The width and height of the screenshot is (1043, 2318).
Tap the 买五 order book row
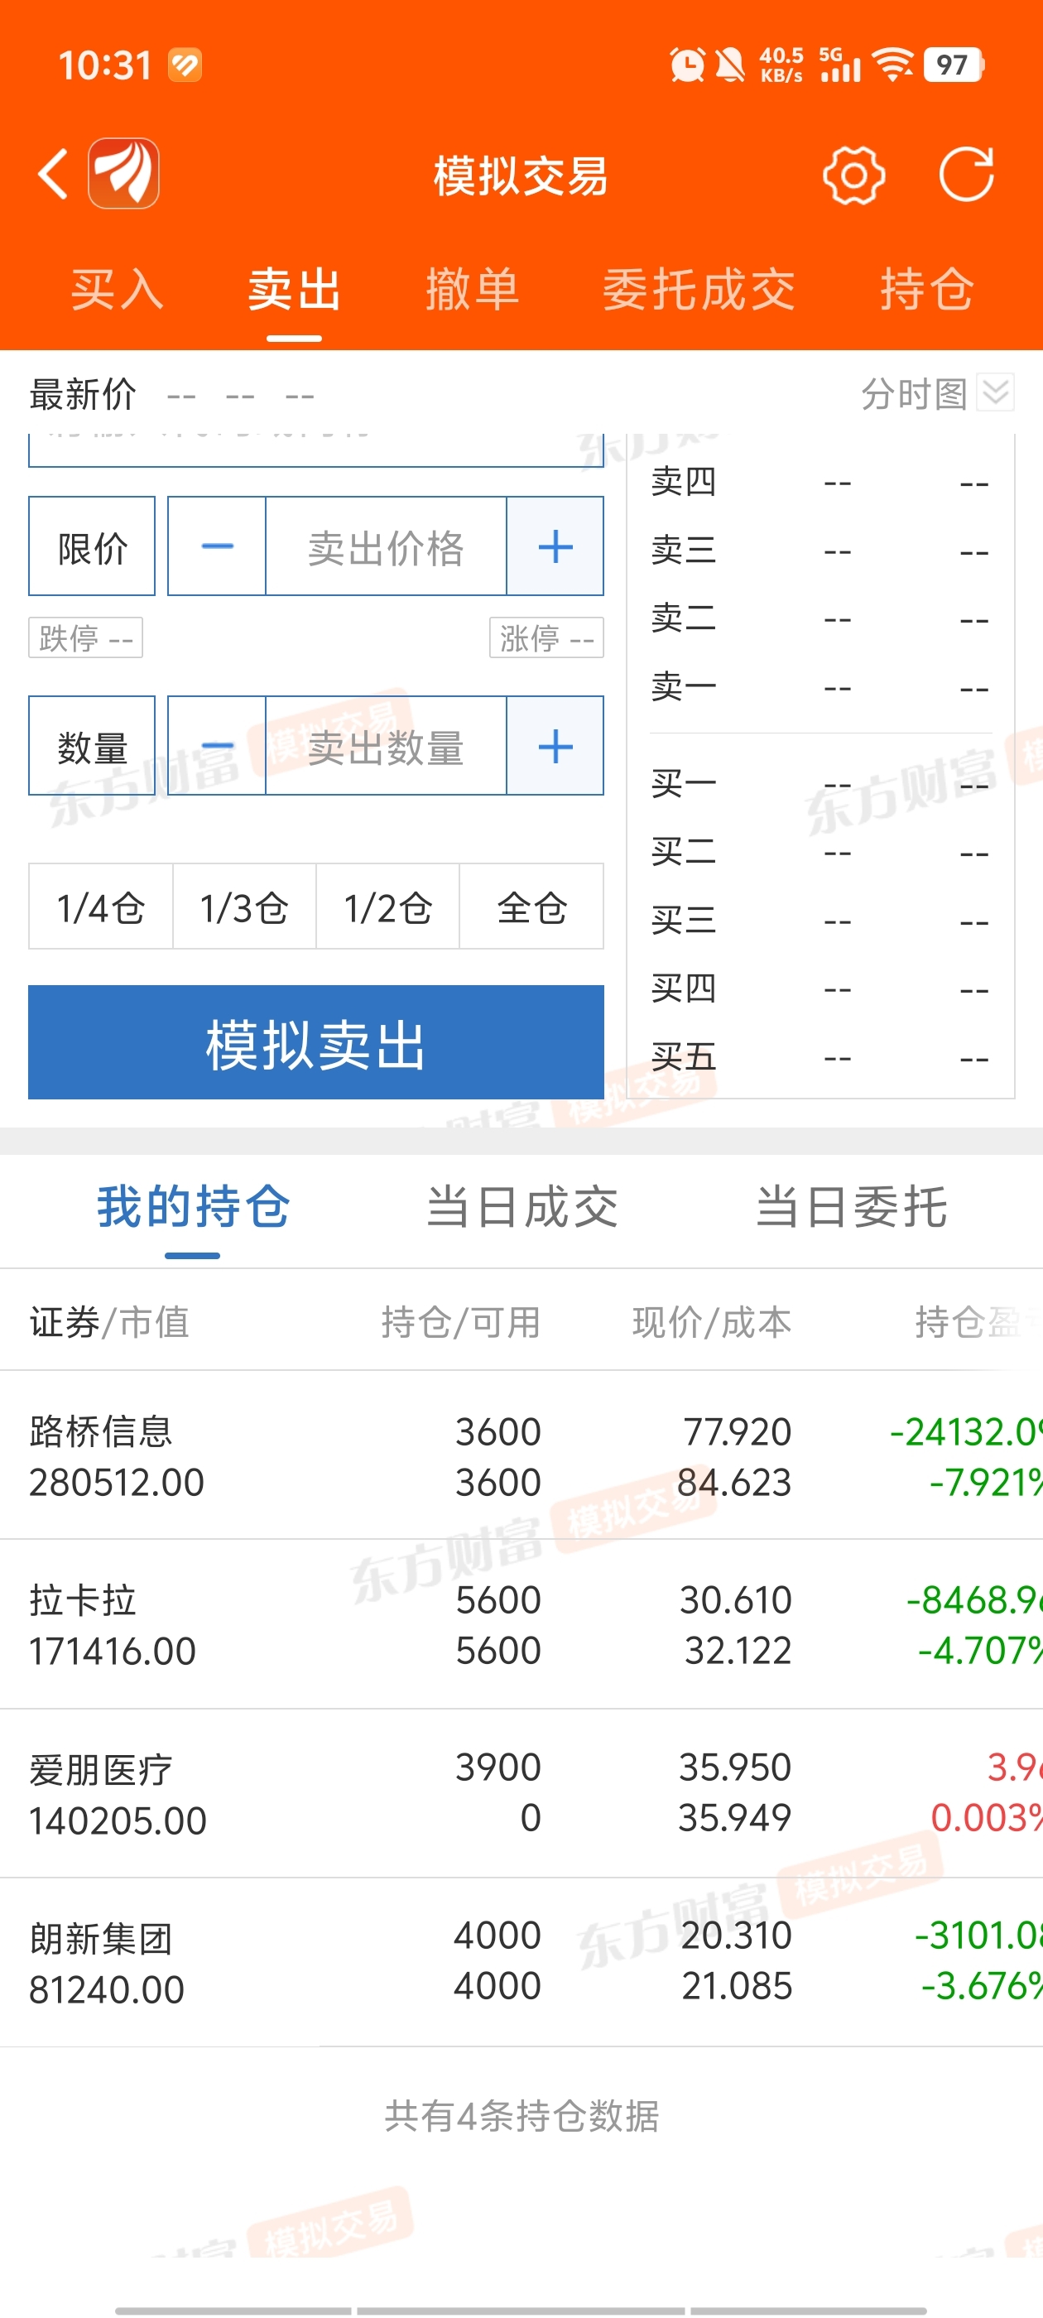(820, 1057)
